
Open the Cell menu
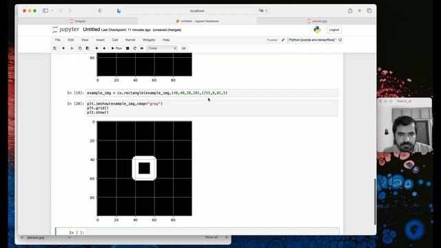115,40
